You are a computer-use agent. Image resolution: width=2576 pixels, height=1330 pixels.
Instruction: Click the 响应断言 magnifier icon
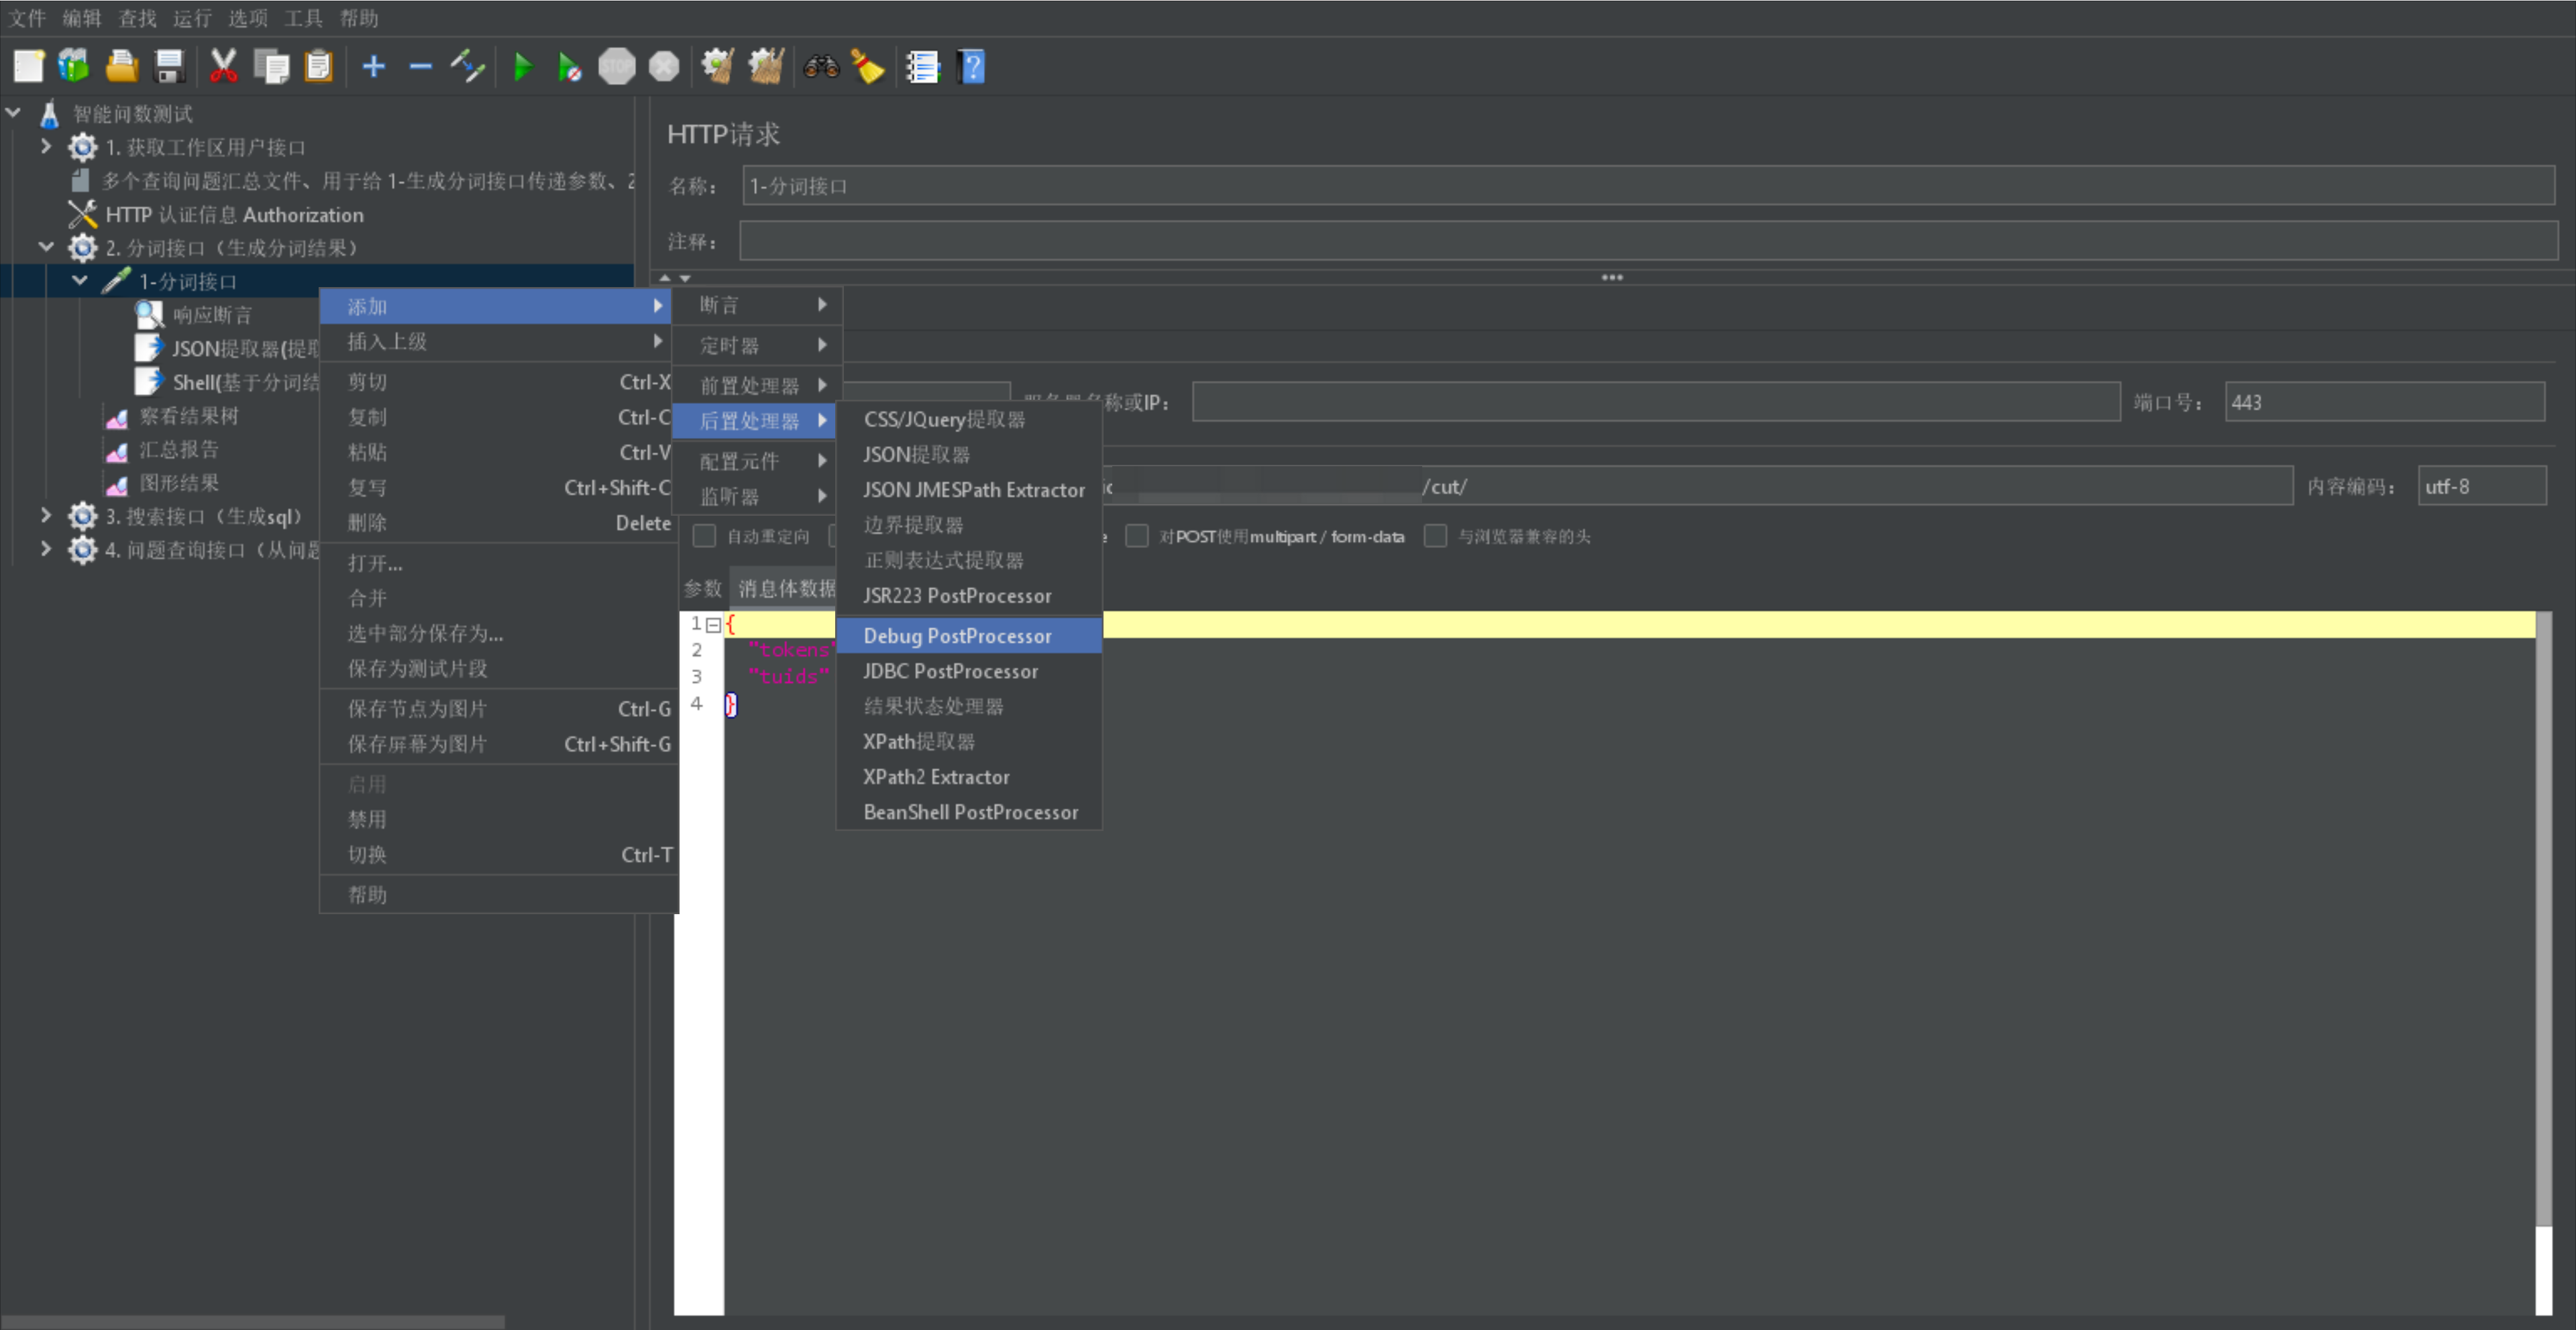point(149,315)
